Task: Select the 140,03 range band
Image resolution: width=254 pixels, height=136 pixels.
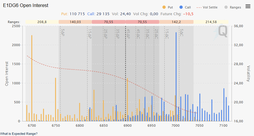Action: [75, 22]
